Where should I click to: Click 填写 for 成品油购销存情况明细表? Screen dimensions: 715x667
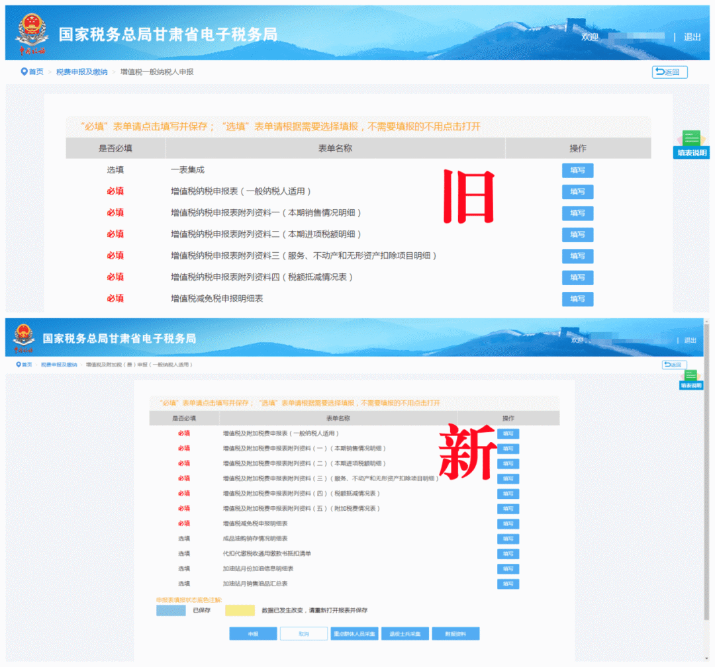[508, 539]
